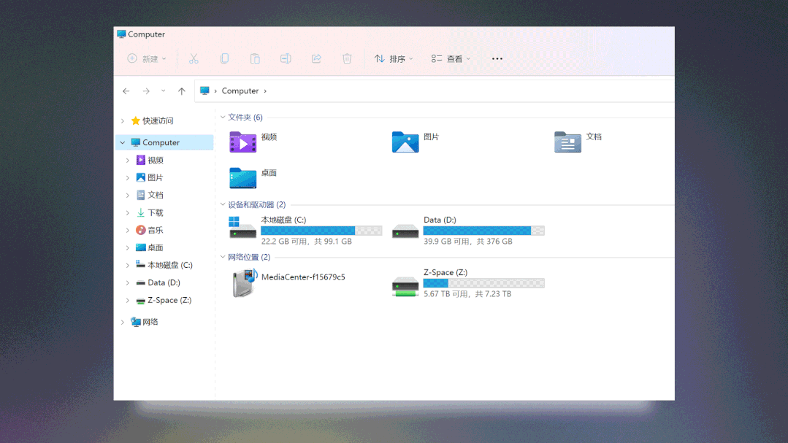
Task: Click the Share icon on the toolbar
Action: pos(316,58)
